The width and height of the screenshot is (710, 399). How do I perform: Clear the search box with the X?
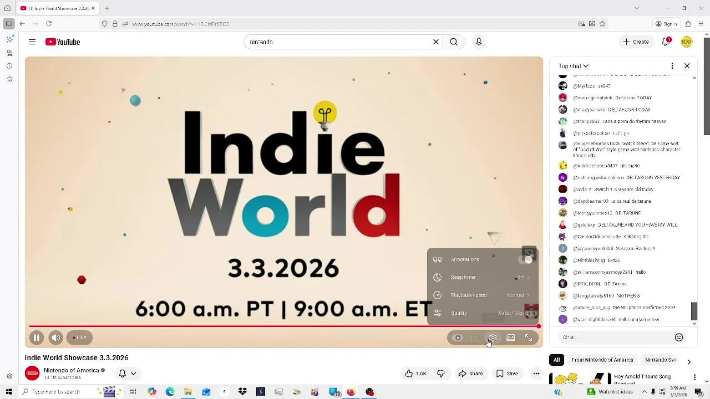click(x=436, y=42)
